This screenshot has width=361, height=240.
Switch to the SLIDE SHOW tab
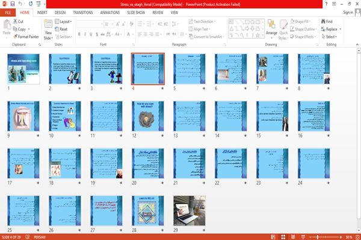point(136,13)
